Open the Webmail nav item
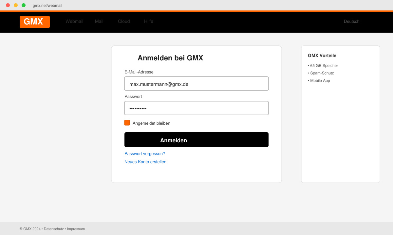393x235 pixels. [74, 21]
